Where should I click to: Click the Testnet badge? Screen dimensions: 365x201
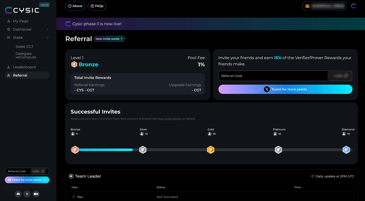pyautogui.click(x=44, y=5)
